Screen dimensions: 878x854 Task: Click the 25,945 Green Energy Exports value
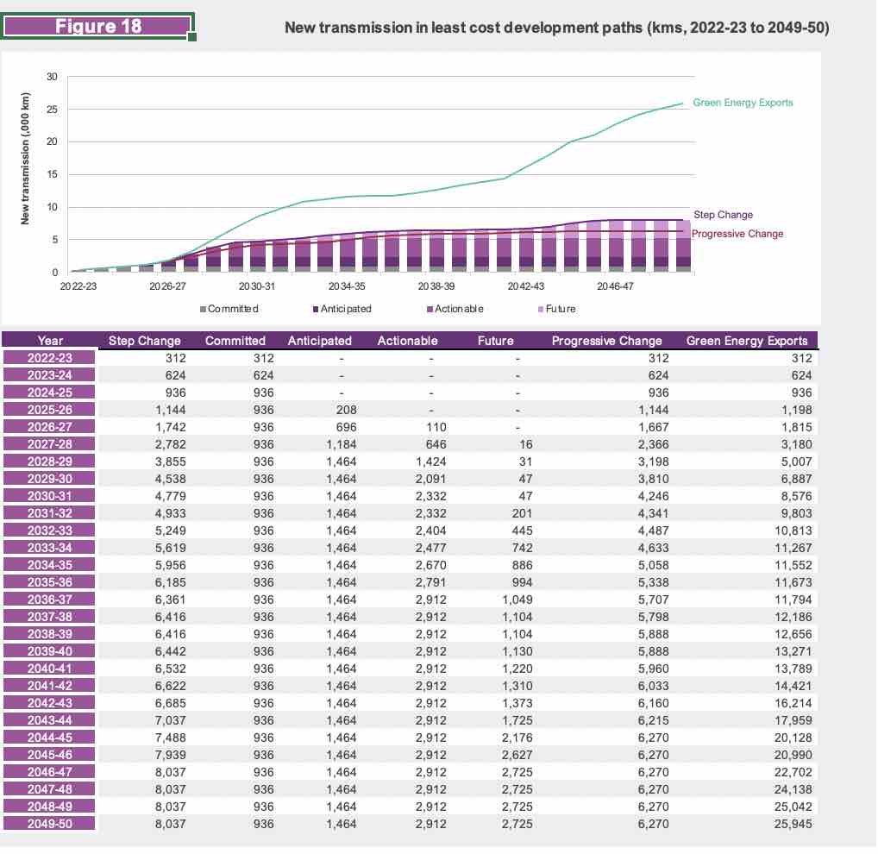[x=790, y=824]
